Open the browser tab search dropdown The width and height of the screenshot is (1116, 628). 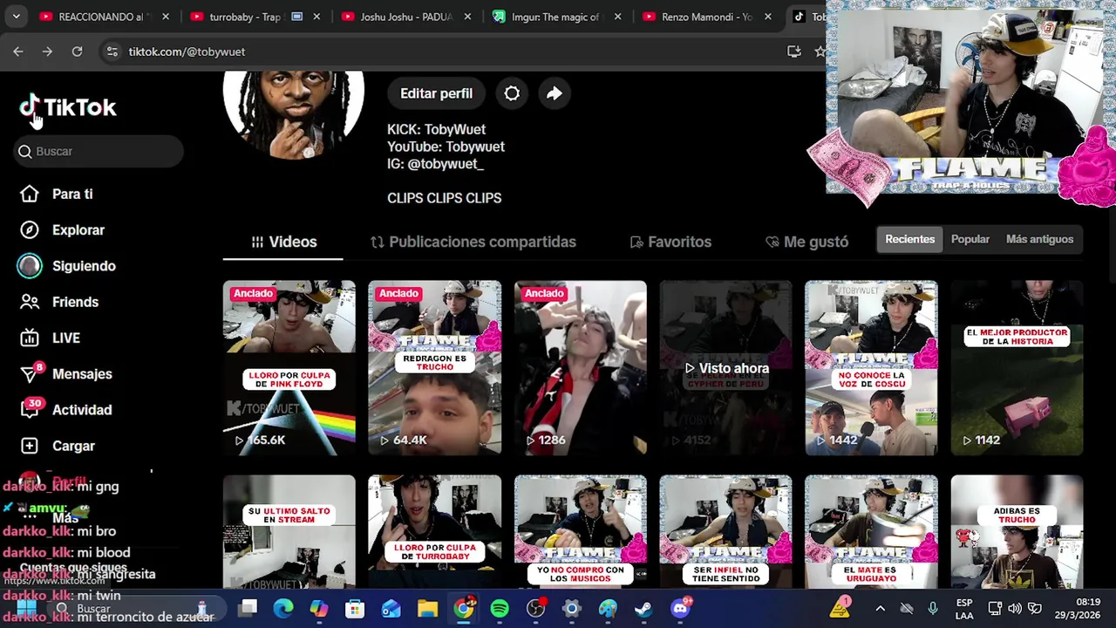[16, 17]
